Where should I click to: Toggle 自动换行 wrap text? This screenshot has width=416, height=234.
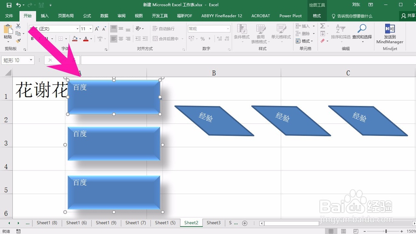click(x=163, y=29)
